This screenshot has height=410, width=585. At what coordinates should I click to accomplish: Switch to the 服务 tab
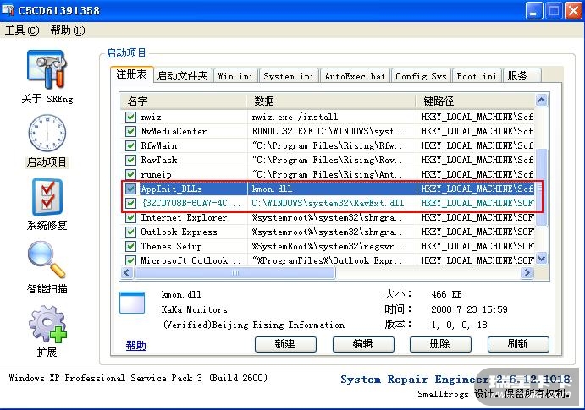pos(522,76)
